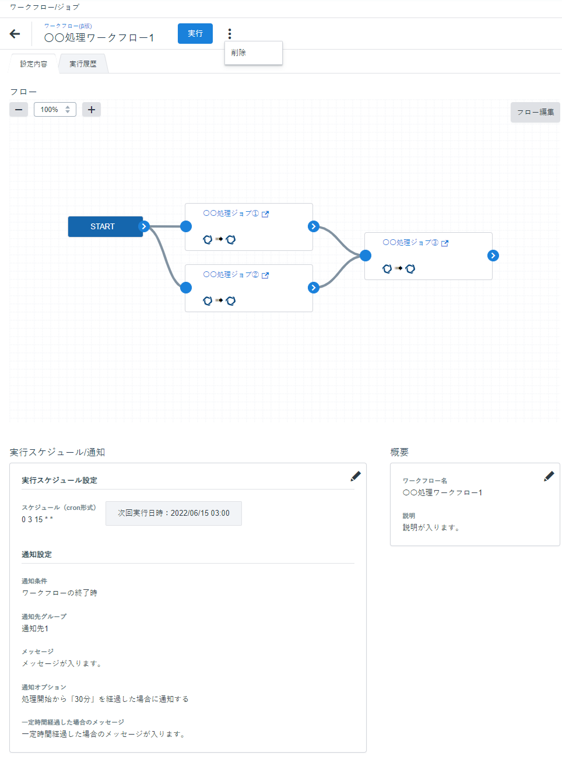The width and height of the screenshot is (562, 776).
Task: Adjust zoom using the spinner arrows
Action: click(68, 110)
